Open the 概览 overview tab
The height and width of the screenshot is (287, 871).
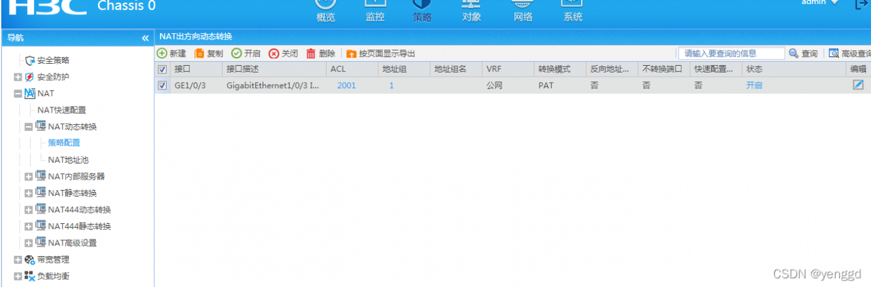[326, 12]
